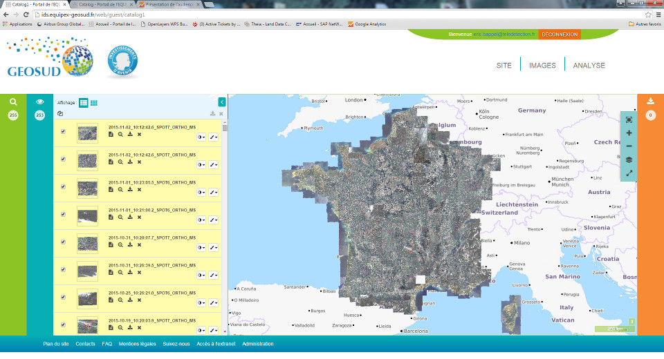The image size is (664, 359).
Task: Open contrast dropdown for first image
Action: click(201, 137)
